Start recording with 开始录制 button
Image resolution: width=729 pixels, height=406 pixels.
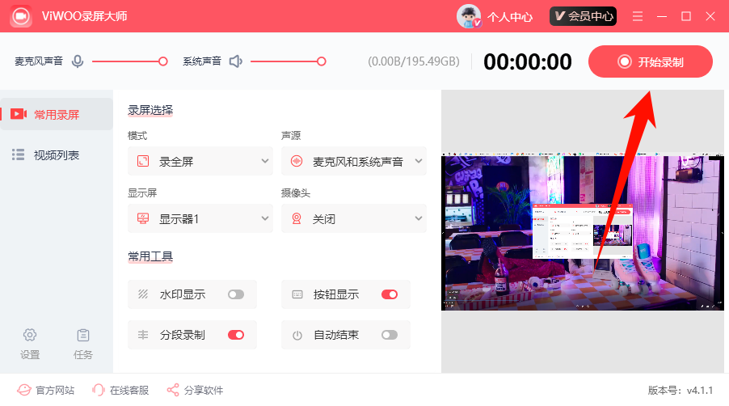click(x=650, y=61)
